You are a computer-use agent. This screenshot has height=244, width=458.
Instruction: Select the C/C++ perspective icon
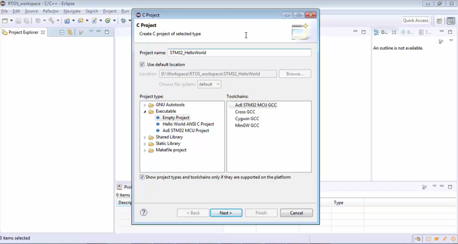pos(451,21)
